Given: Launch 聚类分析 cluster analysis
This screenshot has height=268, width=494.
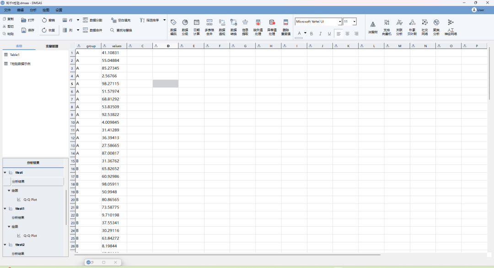Looking at the screenshot, I should tap(436, 27).
